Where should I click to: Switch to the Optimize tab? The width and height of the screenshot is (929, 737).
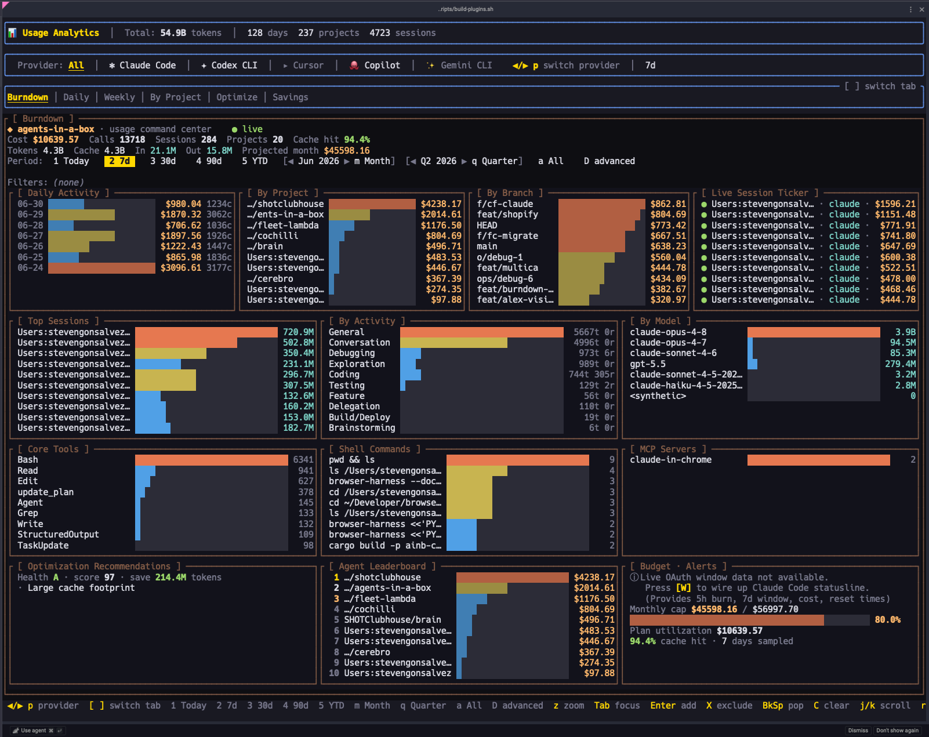click(237, 97)
